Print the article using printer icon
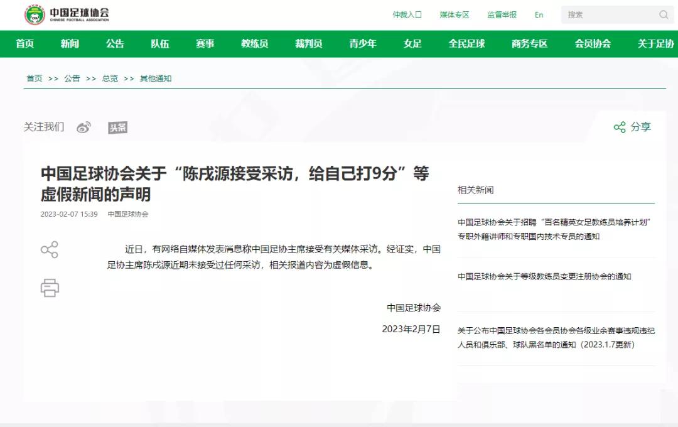The width and height of the screenshot is (678, 427). coord(50,288)
